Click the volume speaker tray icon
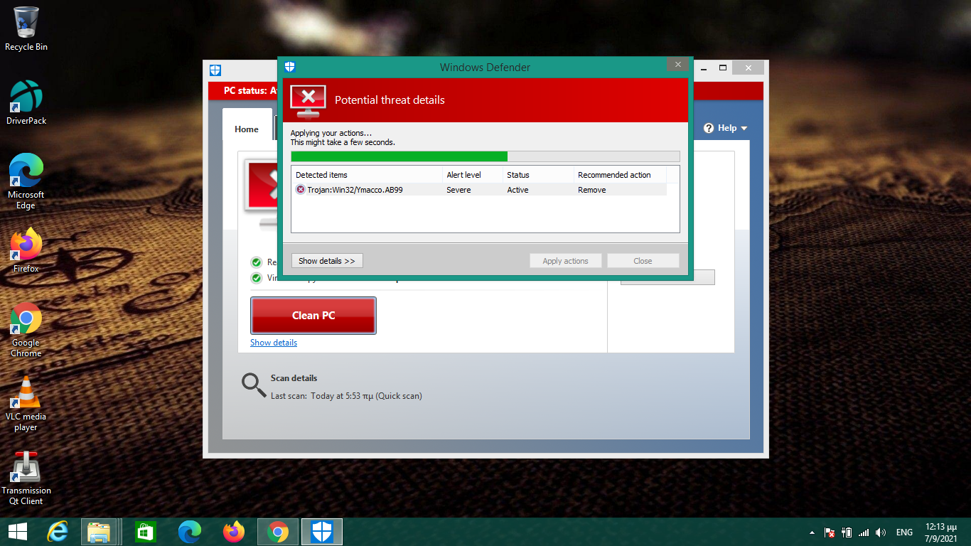Viewport: 971px width, 546px height. coord(881,532)
